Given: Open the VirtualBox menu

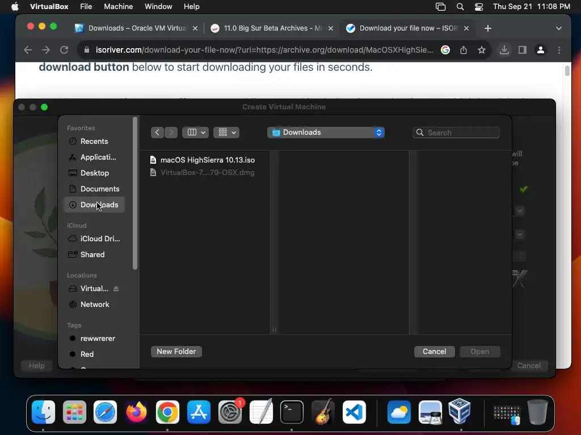Looking at the screenshot, I should [x=49, y=7].
